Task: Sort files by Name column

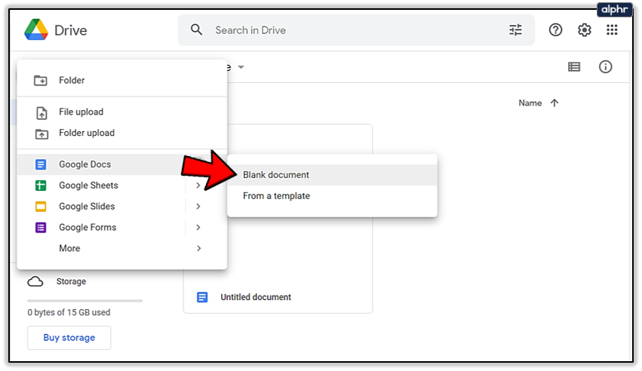Action: pyautogui.click(x=530, y=103)
